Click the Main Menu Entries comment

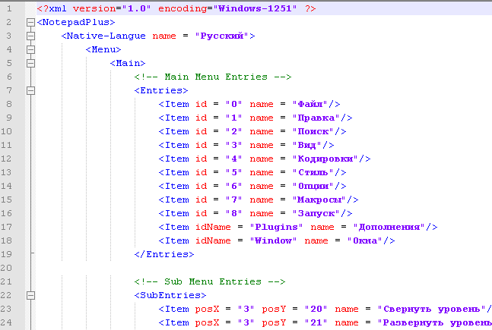(x=213, y=77)
